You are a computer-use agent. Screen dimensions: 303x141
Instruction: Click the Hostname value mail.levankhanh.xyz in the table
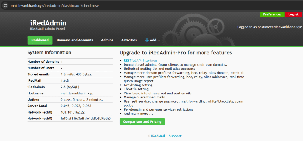77,93
